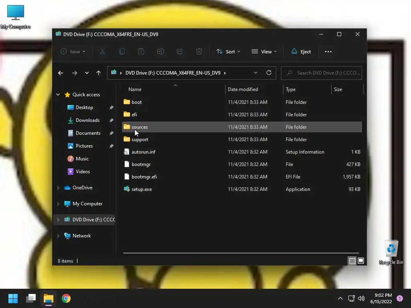411x308 pixels.
Task: Select My Computer in navigation pane
Action: click(87, 203)
